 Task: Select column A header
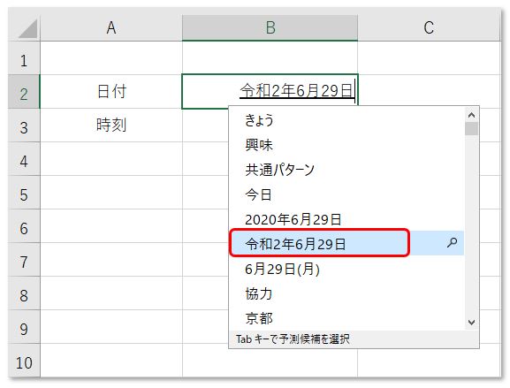coord(111,27)
